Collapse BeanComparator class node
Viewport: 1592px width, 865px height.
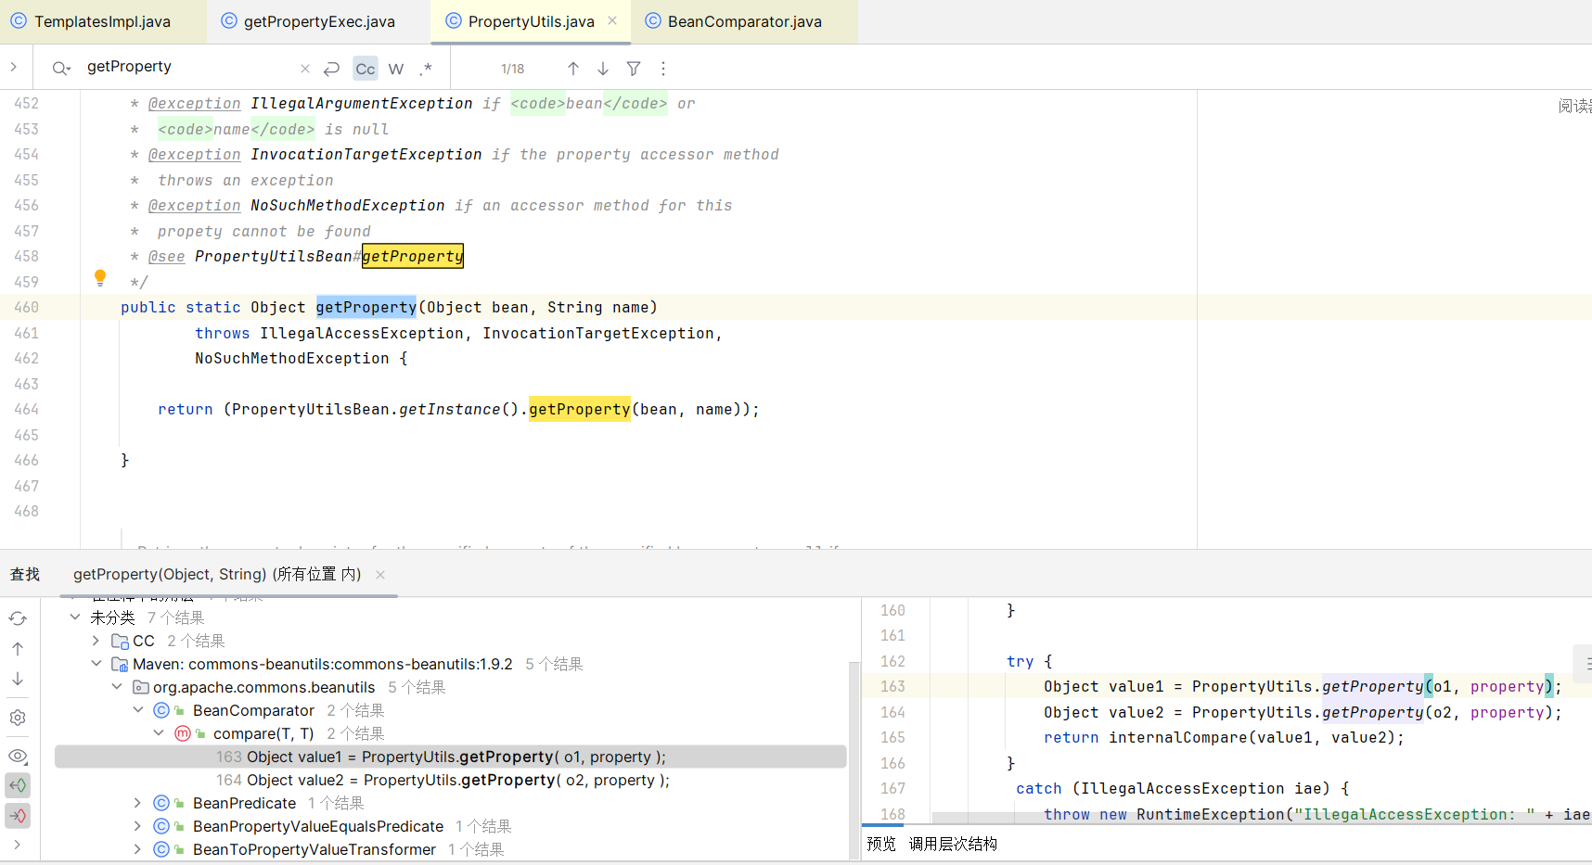[x=137, y=710]
